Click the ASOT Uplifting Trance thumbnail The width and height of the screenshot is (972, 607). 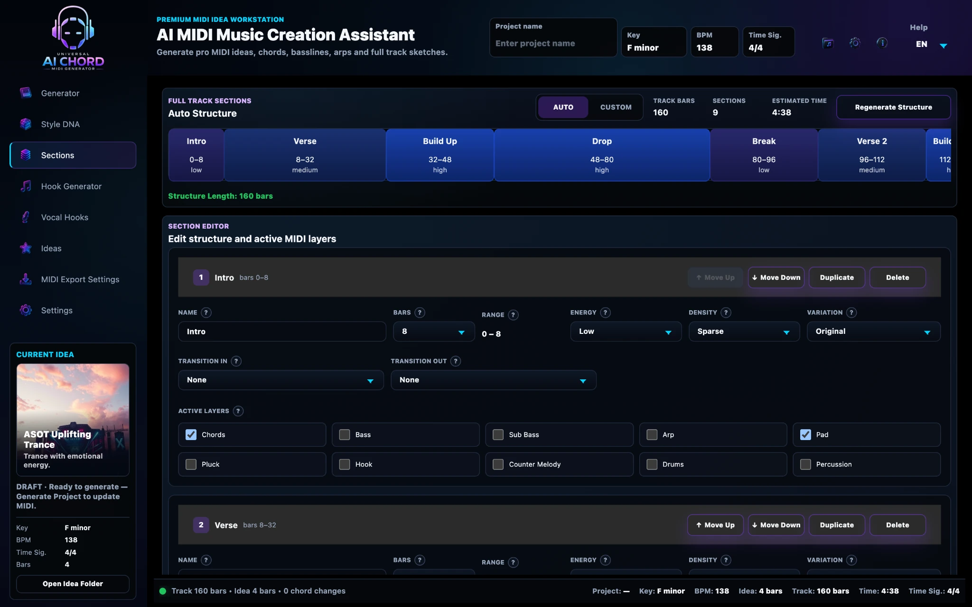coord(73,420)
